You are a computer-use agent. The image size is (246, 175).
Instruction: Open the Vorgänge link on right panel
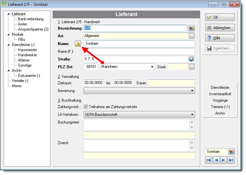[220, 100]
